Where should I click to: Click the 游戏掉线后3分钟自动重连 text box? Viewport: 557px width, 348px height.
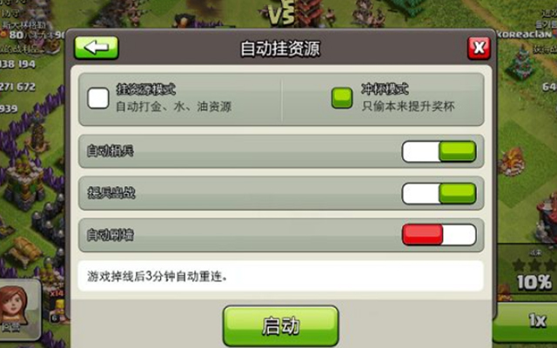(280, 277)
